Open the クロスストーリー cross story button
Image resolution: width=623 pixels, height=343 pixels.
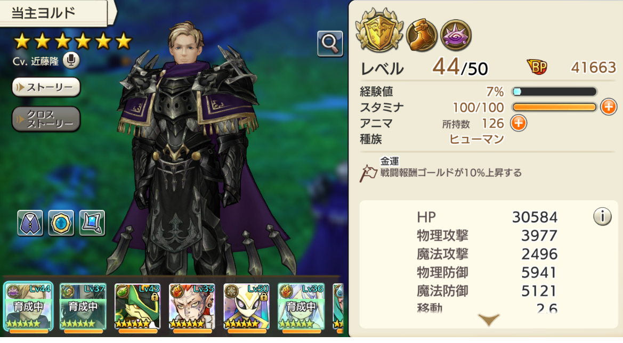pos(46,119)
